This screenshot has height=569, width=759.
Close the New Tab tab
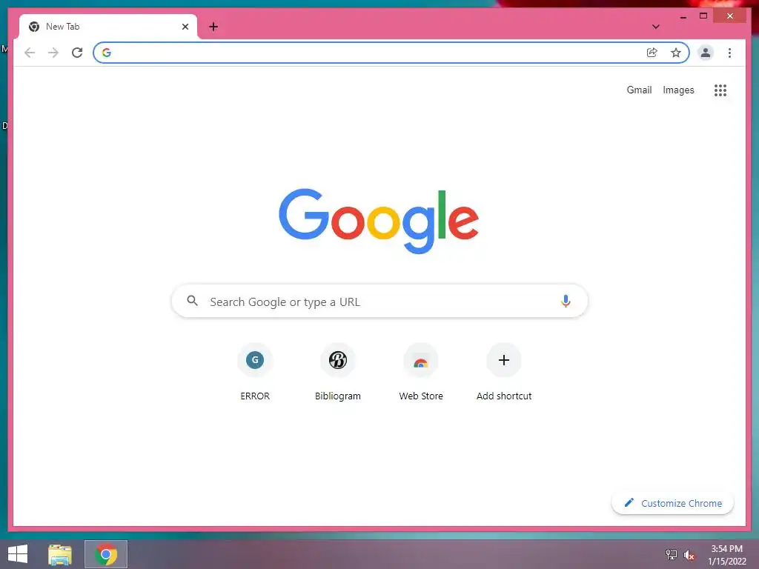[x=185, y=27]
